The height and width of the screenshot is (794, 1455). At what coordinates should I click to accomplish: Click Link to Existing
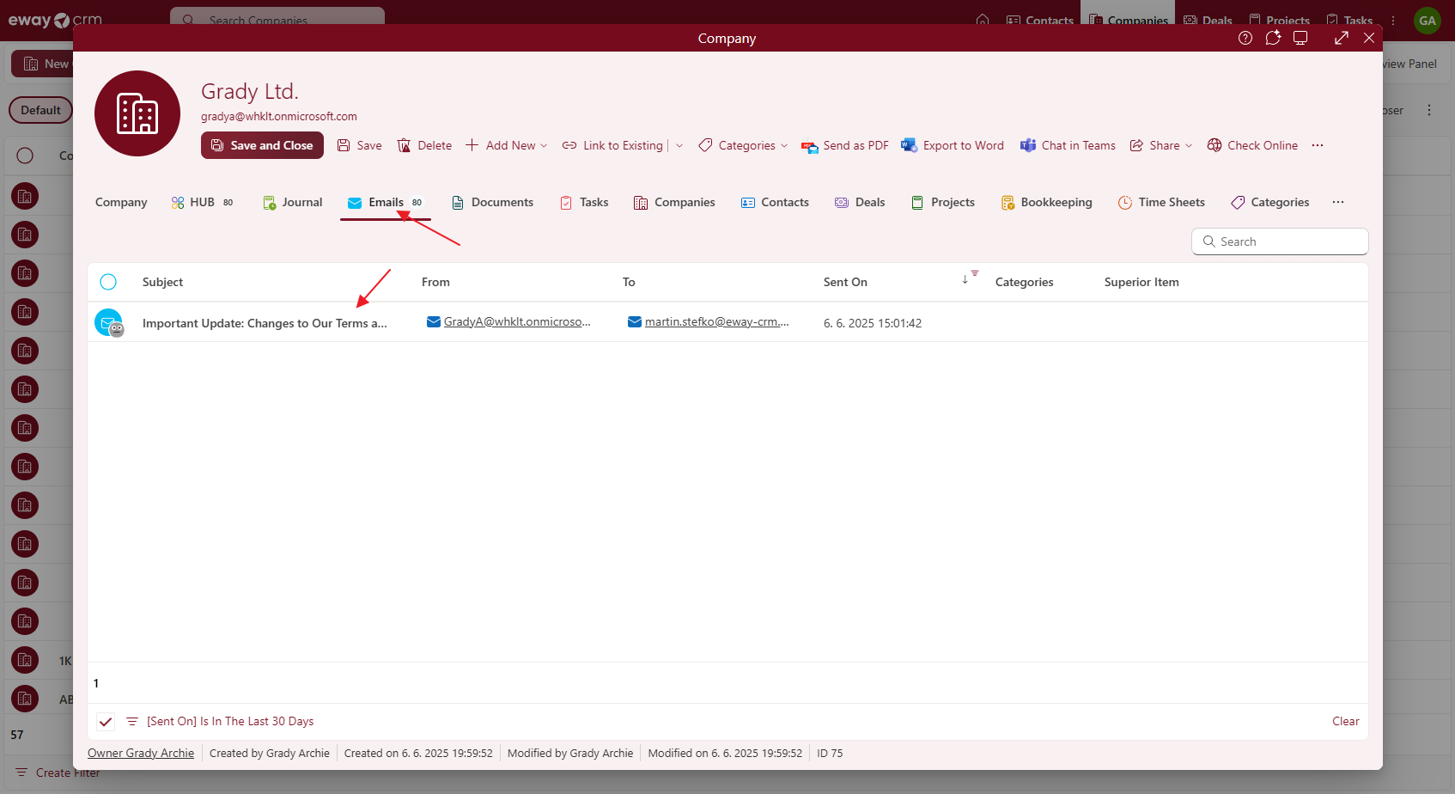coord(612,145)
